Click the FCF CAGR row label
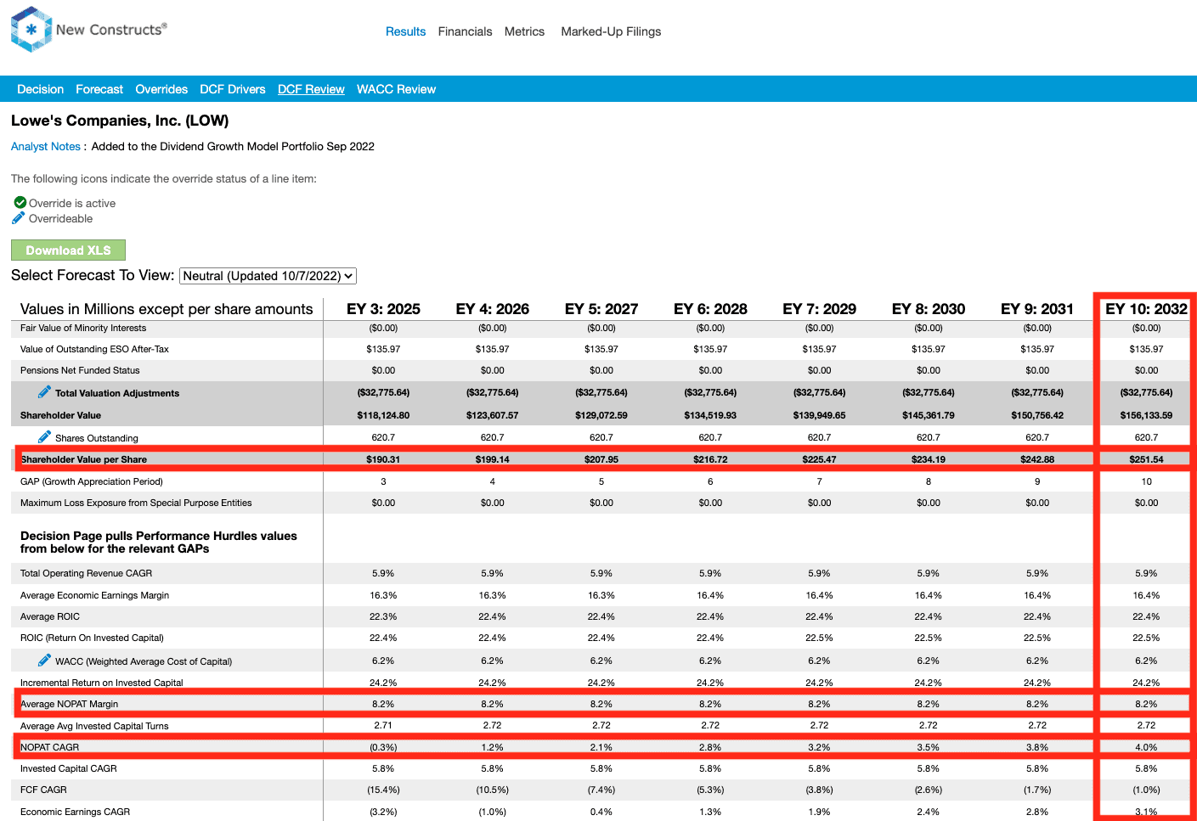Image resolution: width=1197 pixels, height=821 pixels. point(43,790)
